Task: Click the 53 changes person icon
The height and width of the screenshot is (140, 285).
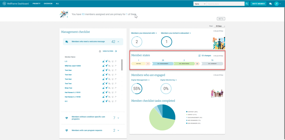Action: (199, 55)
